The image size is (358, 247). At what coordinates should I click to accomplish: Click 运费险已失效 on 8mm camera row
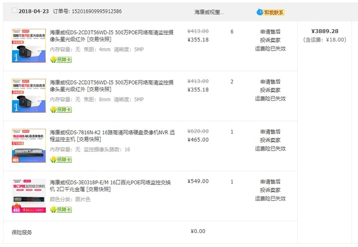(x=270, y=98)
